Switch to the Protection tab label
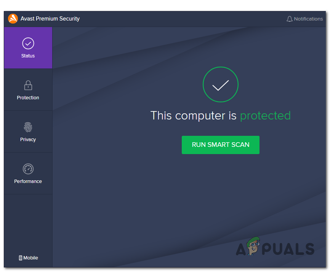 pyautogui.click(x=28, y=98)
